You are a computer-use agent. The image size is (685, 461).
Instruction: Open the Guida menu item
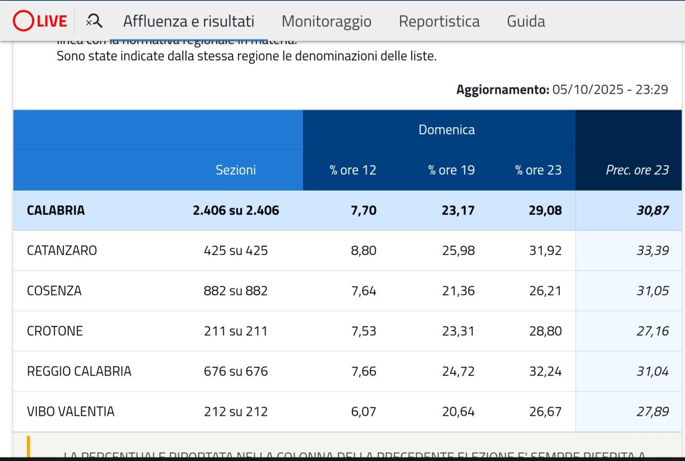pyautogui.click(x=526, y=21)
